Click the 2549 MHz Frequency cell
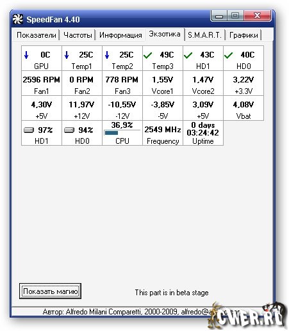Image resolution: width=289 pixels, height=331 pixels. click(163, 133)
